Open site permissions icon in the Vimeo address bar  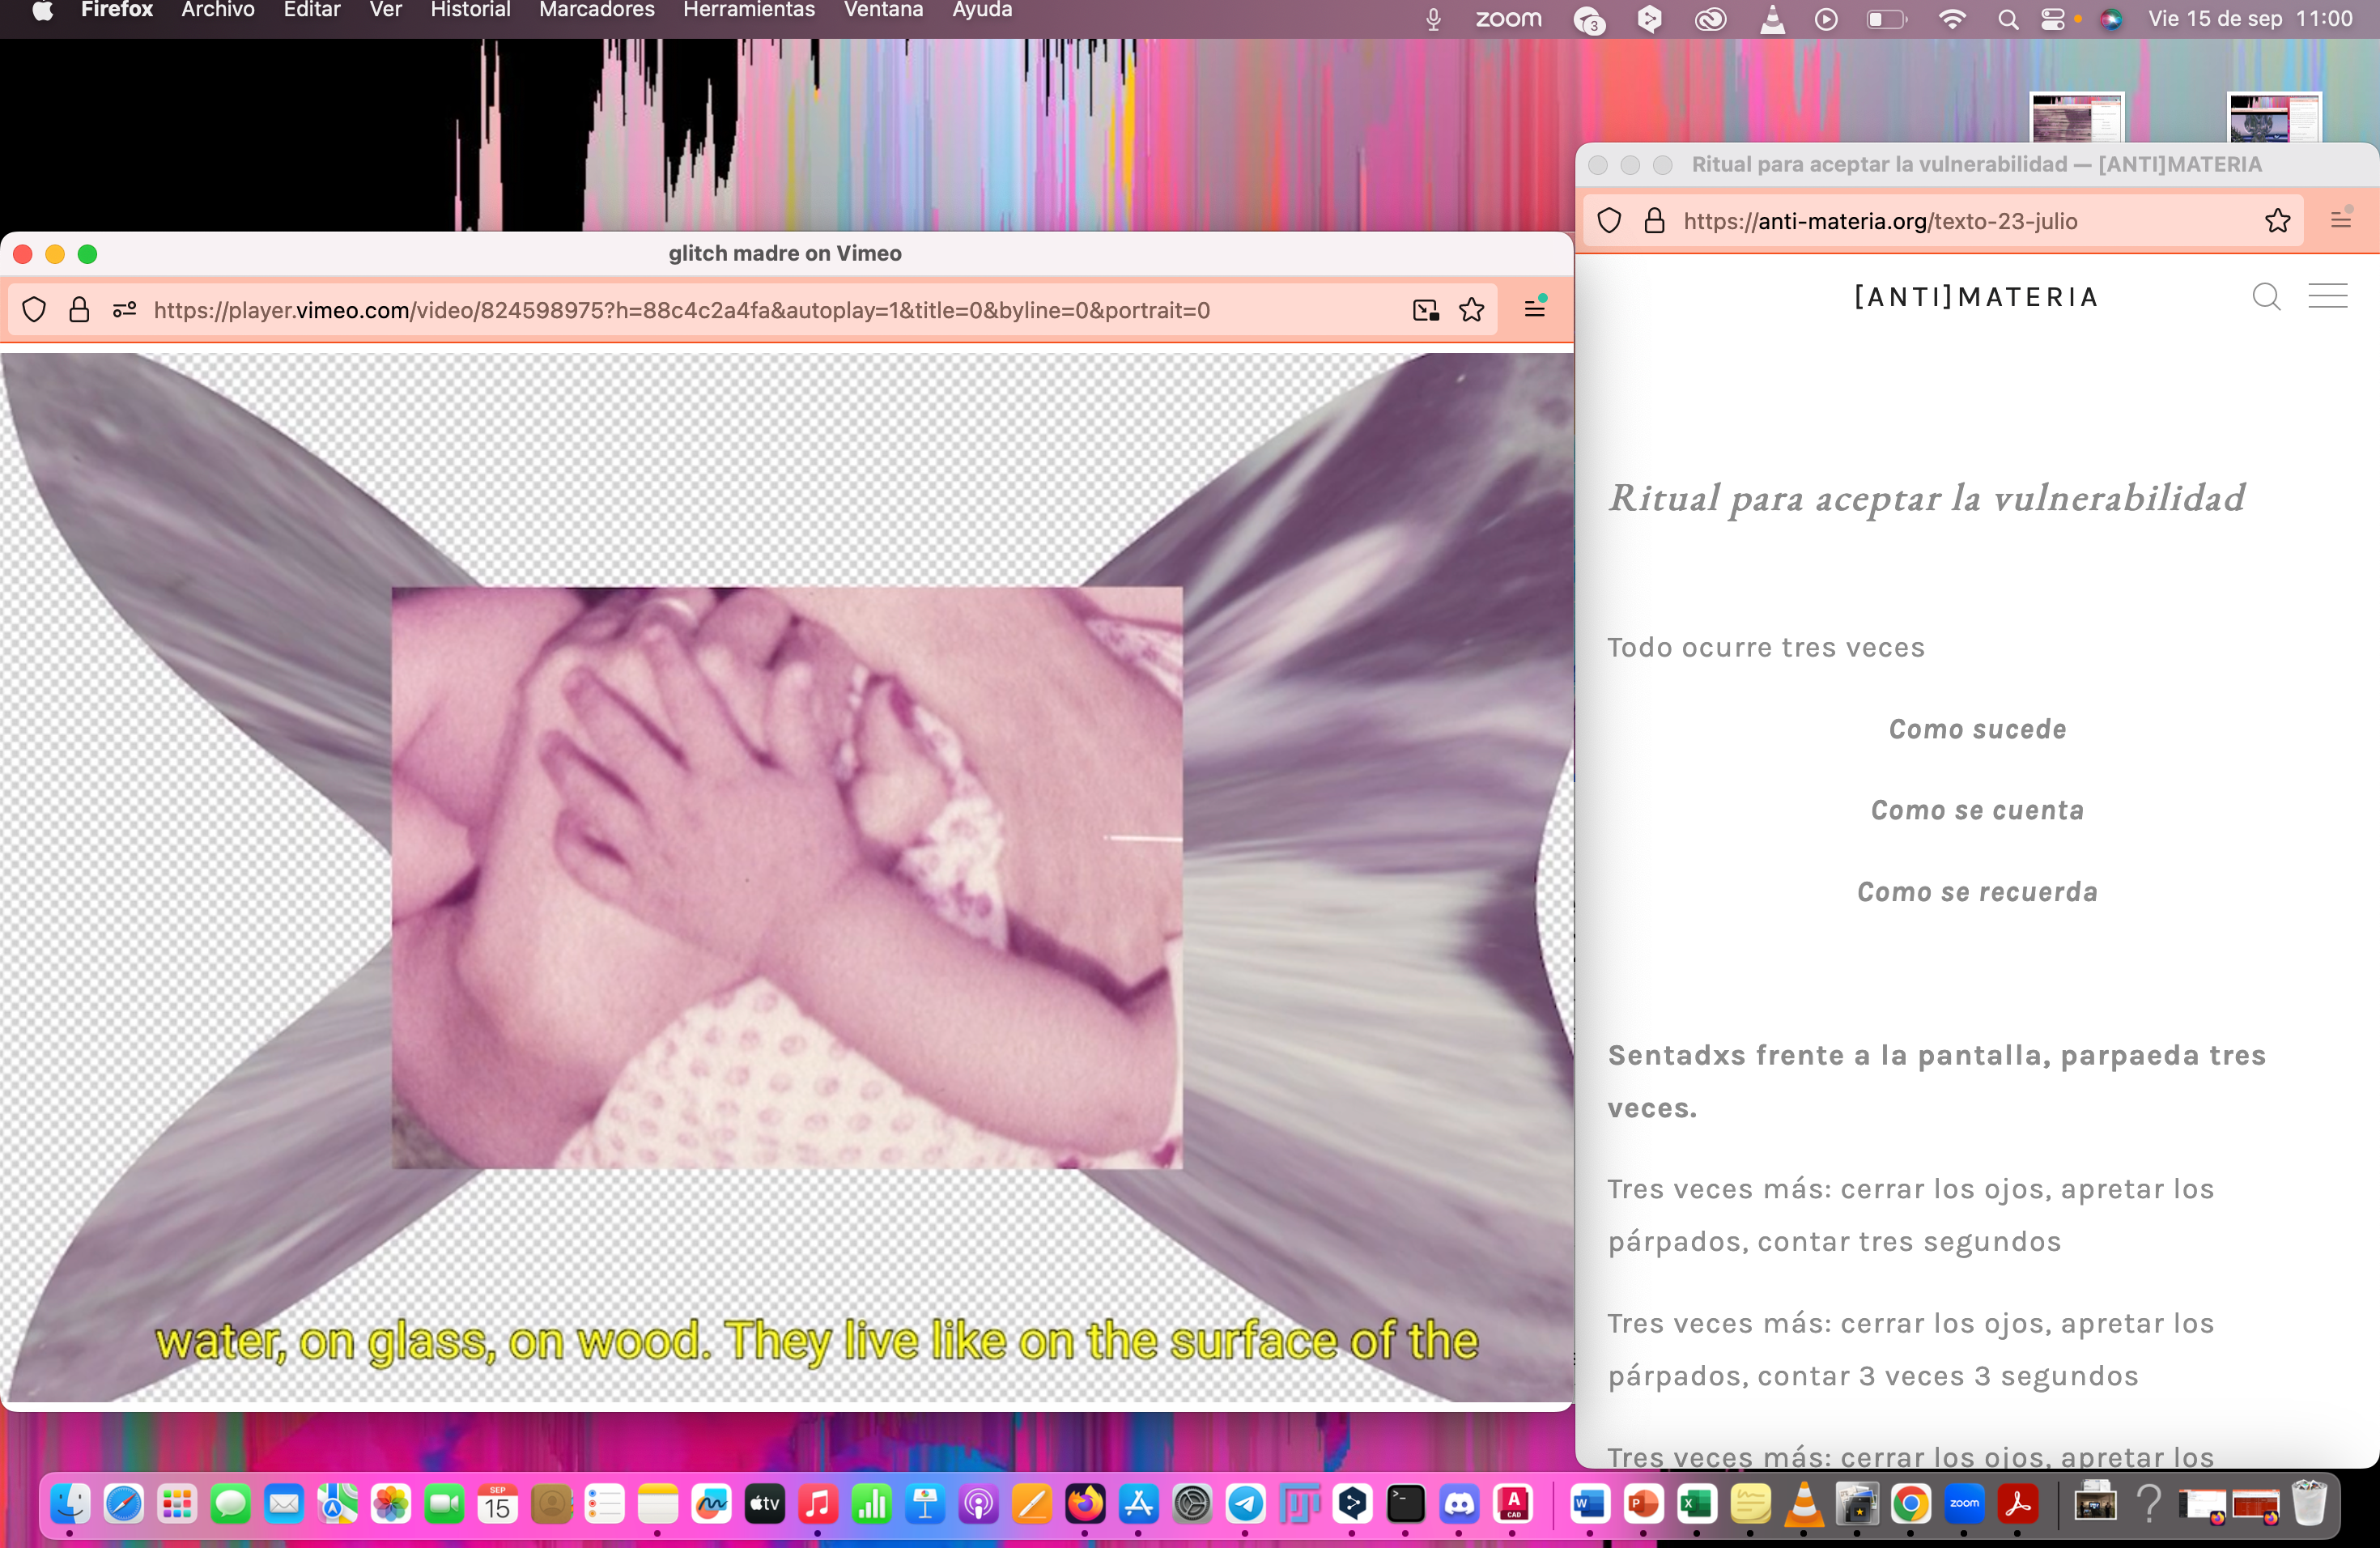pyautogui.click(x=124, y=310)
